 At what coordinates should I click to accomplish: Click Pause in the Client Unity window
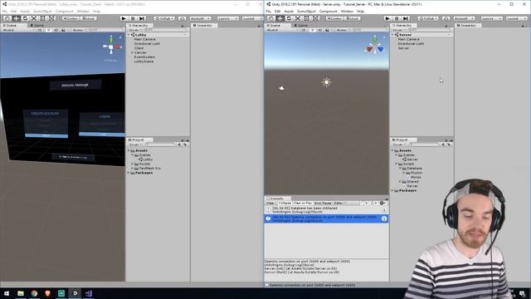pos(133,18)
